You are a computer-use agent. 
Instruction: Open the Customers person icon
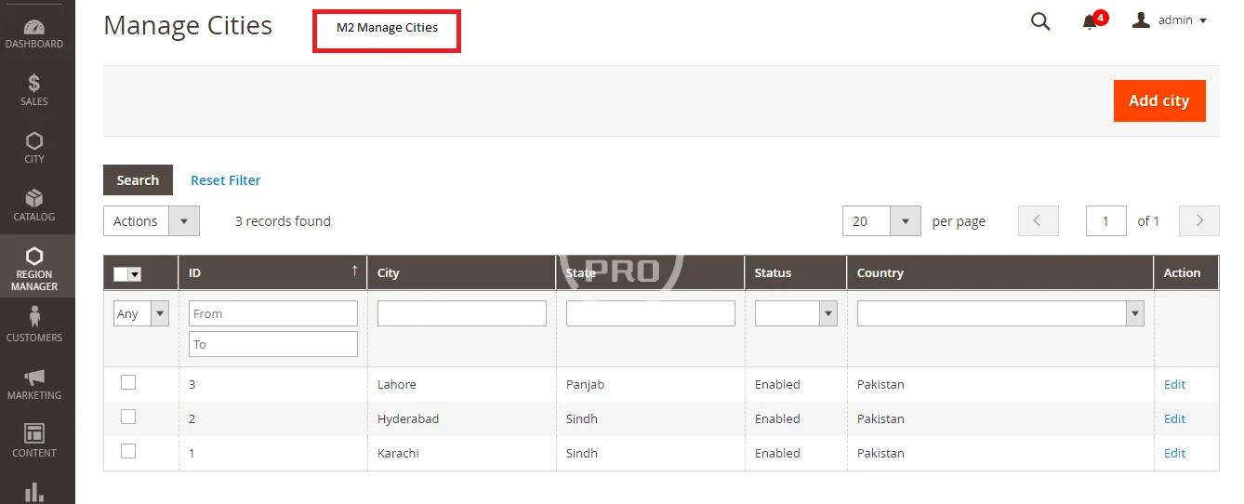point(34,325)
